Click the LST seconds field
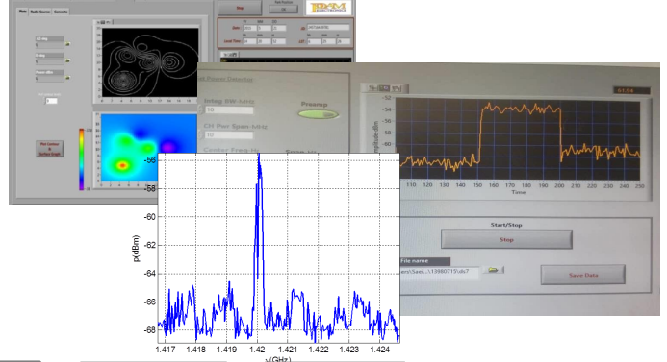Viewport: 667px width, 362px height. (343, 41)
